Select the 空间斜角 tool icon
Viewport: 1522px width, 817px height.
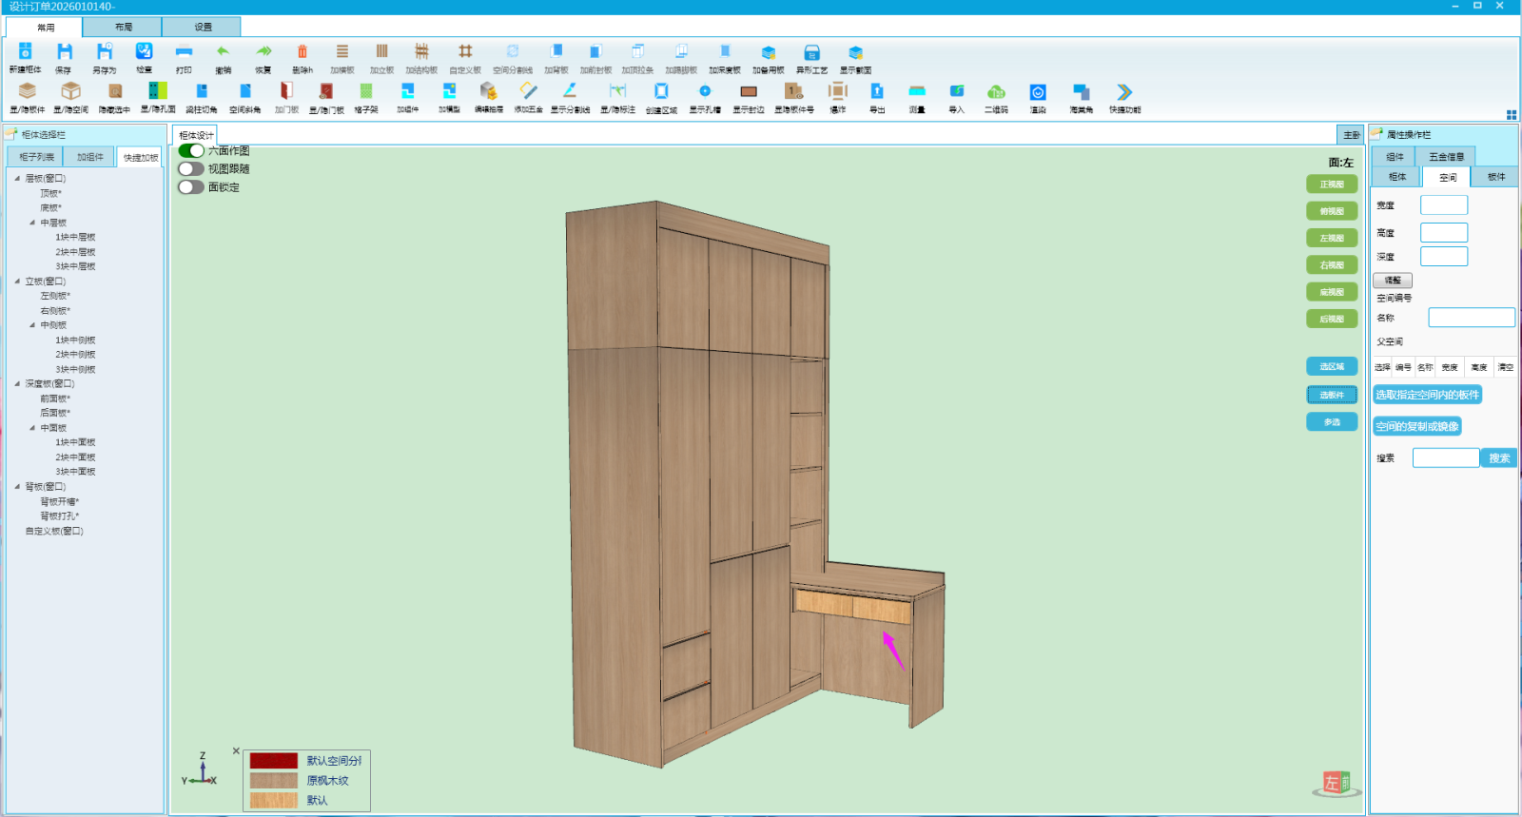[244, 91]
